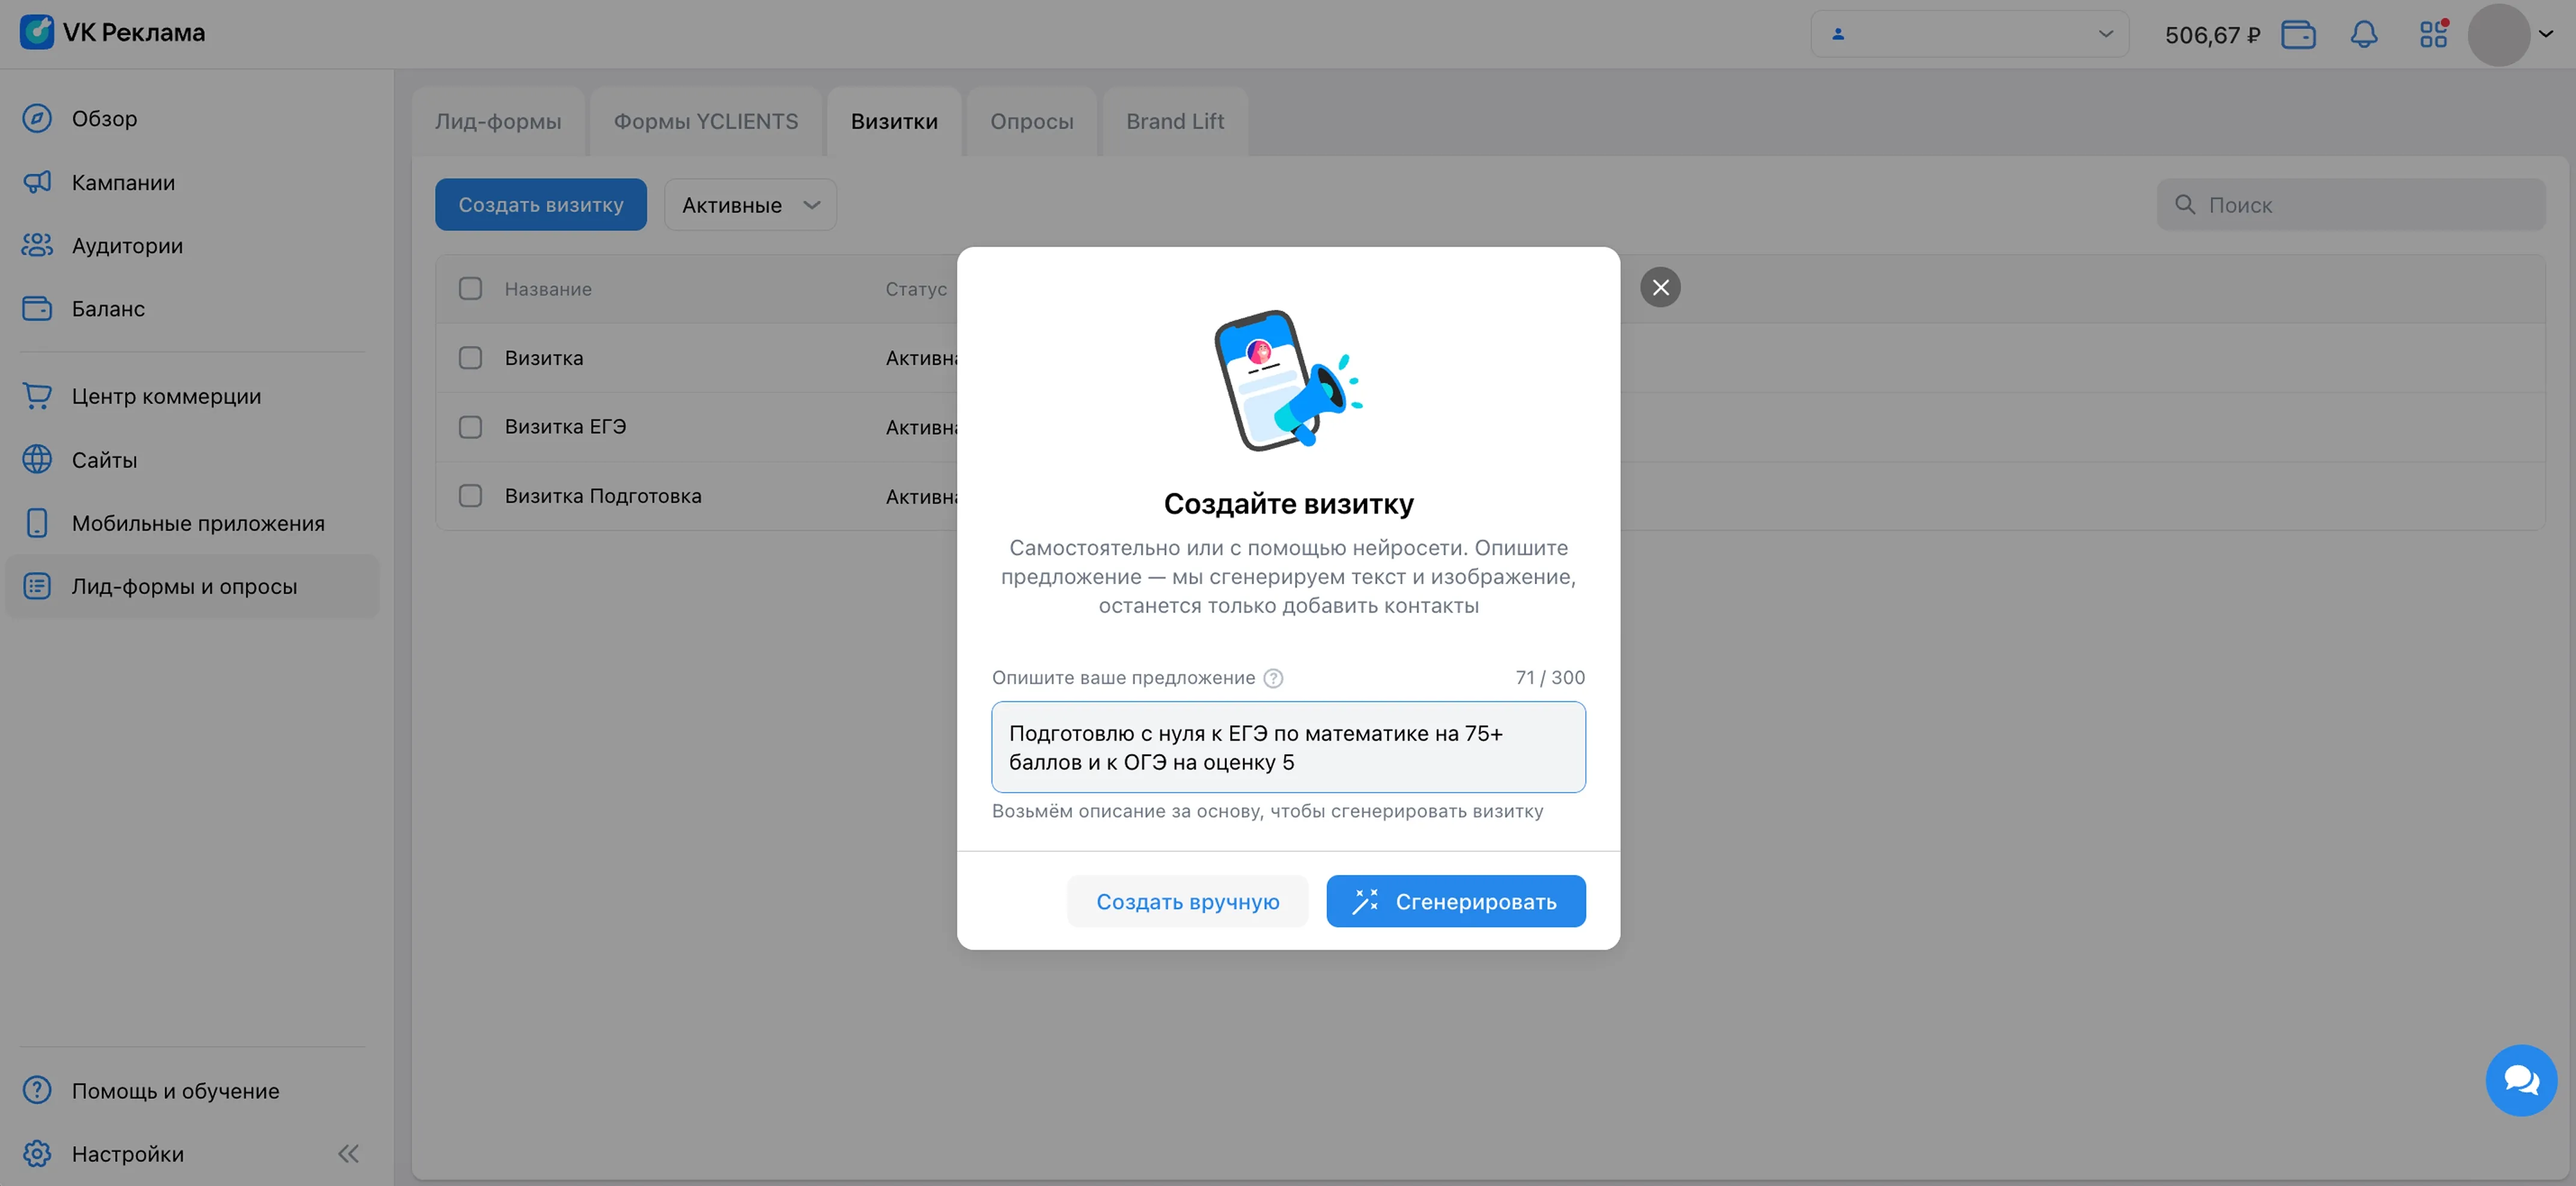
Task: Expand the Активные status filter dropdown
Action: (x=750, y=205)
